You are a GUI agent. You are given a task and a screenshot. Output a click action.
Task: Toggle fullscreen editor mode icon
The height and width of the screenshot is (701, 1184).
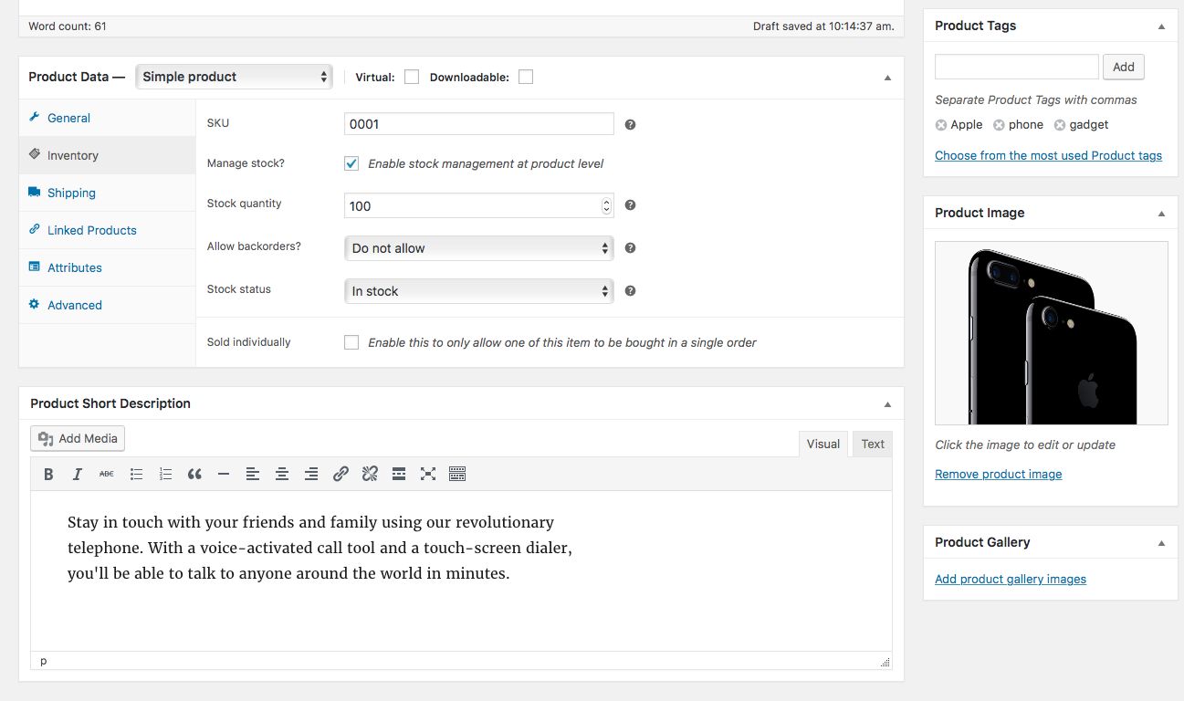[428, 474]
